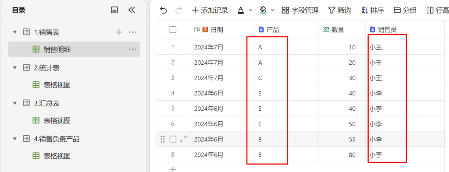The width and height of the screenshot is (449, 172).
Task: Open the font color dropdown arrow
Action: (250, 11)
